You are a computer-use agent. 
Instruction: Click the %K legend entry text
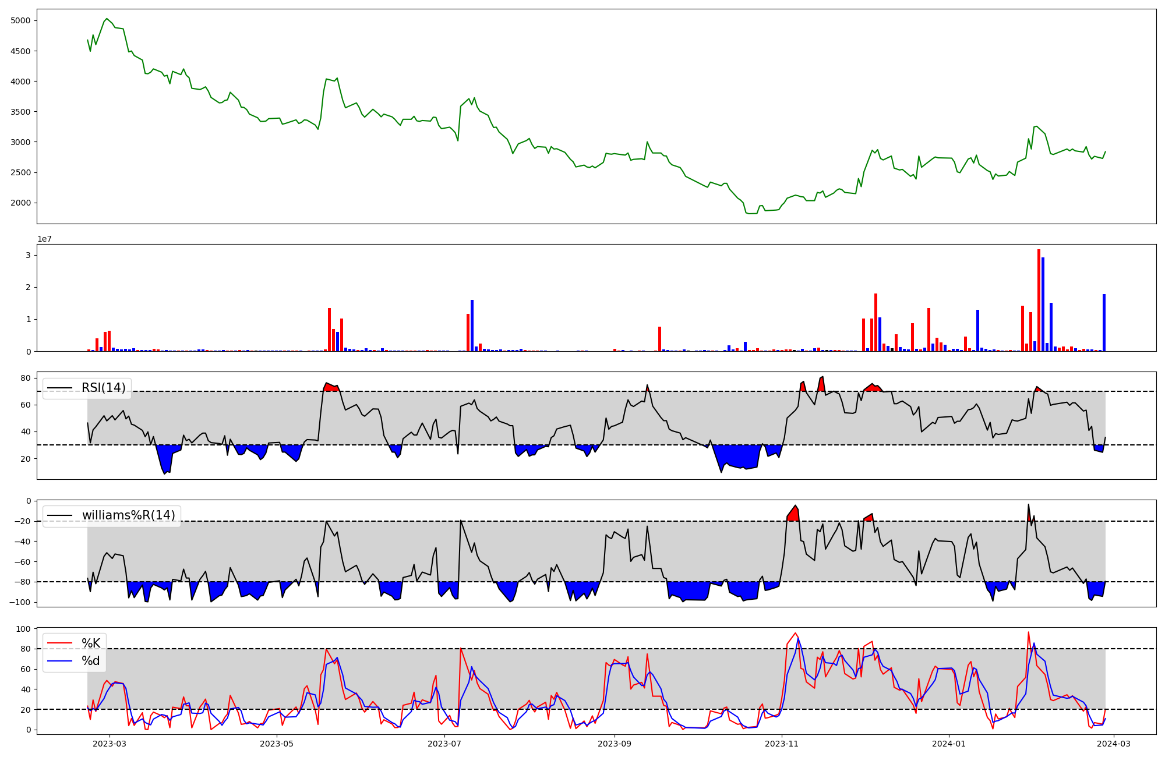pos(91,643)
